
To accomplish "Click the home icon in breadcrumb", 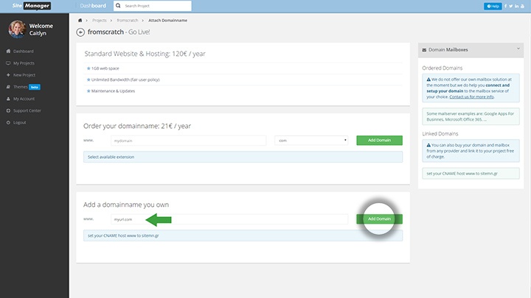I will pyautogui.click(x=80, y=21).
